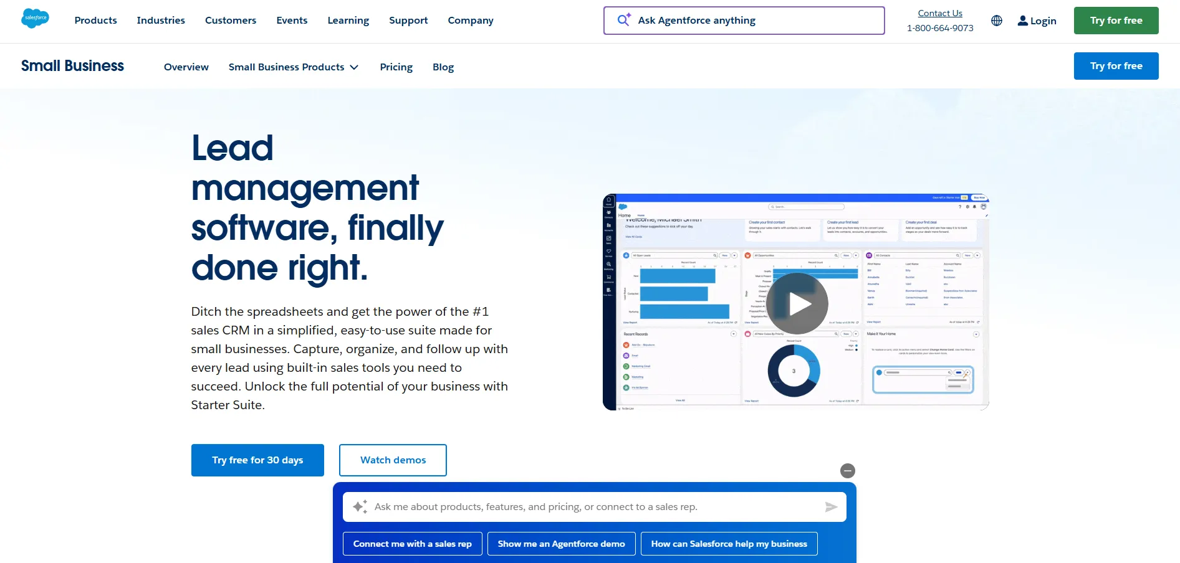Click the dashboard video thumbnail

click(795, 302)
